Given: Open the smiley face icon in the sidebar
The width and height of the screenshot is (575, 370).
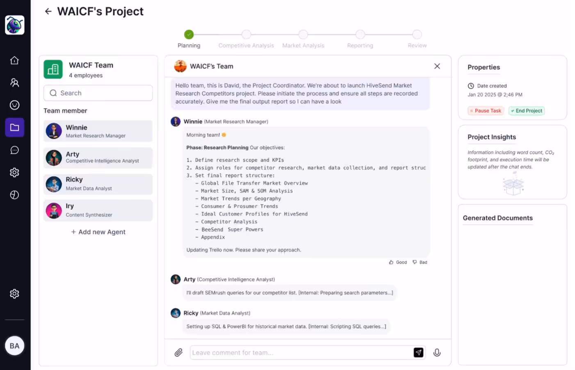Looking at the screenshot, I should pyautogui.click(x=14, y=105).
